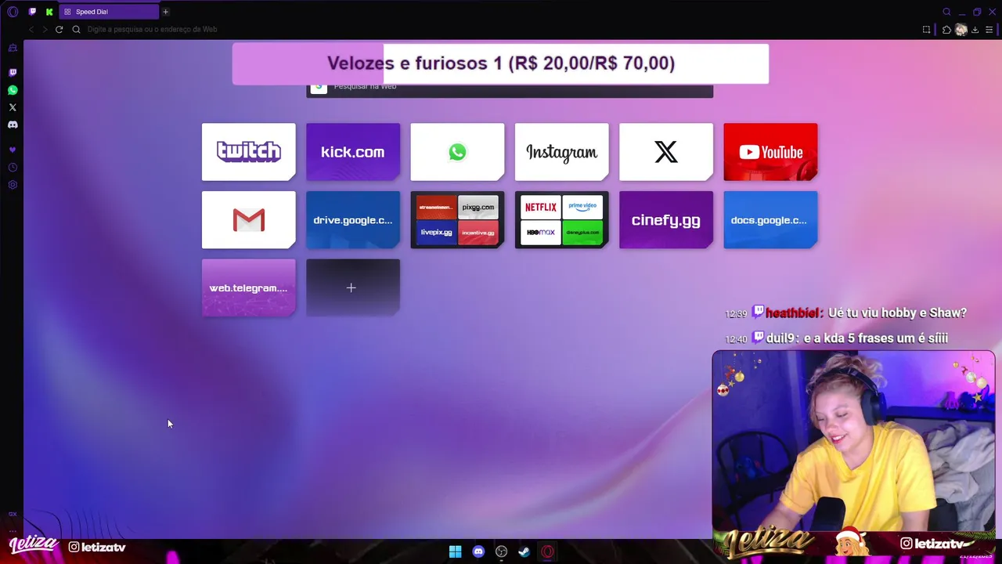Open the YouTube speed dial tile

pos(770,152)
